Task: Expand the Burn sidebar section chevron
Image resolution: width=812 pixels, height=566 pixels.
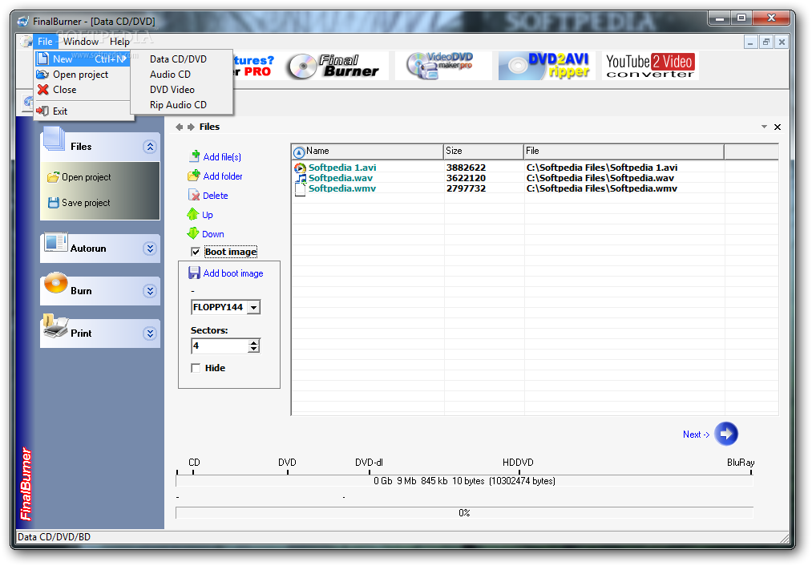Action: (x=150, y=291)
